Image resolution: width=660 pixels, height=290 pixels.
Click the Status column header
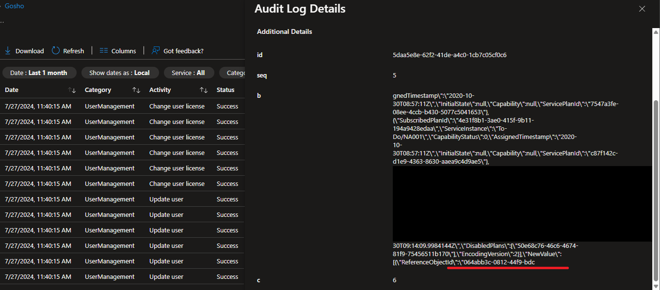tap(225, 90)
